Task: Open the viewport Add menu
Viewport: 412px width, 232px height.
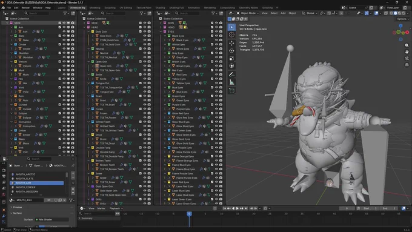Action: [x=283, y=13]
